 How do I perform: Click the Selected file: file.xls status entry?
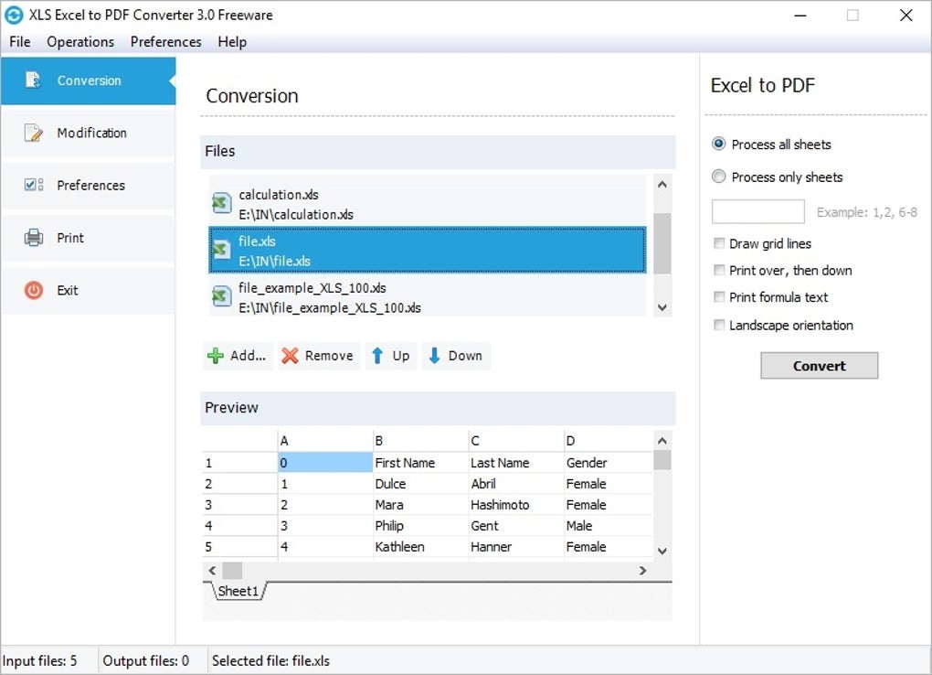click(x=270, y=660)
